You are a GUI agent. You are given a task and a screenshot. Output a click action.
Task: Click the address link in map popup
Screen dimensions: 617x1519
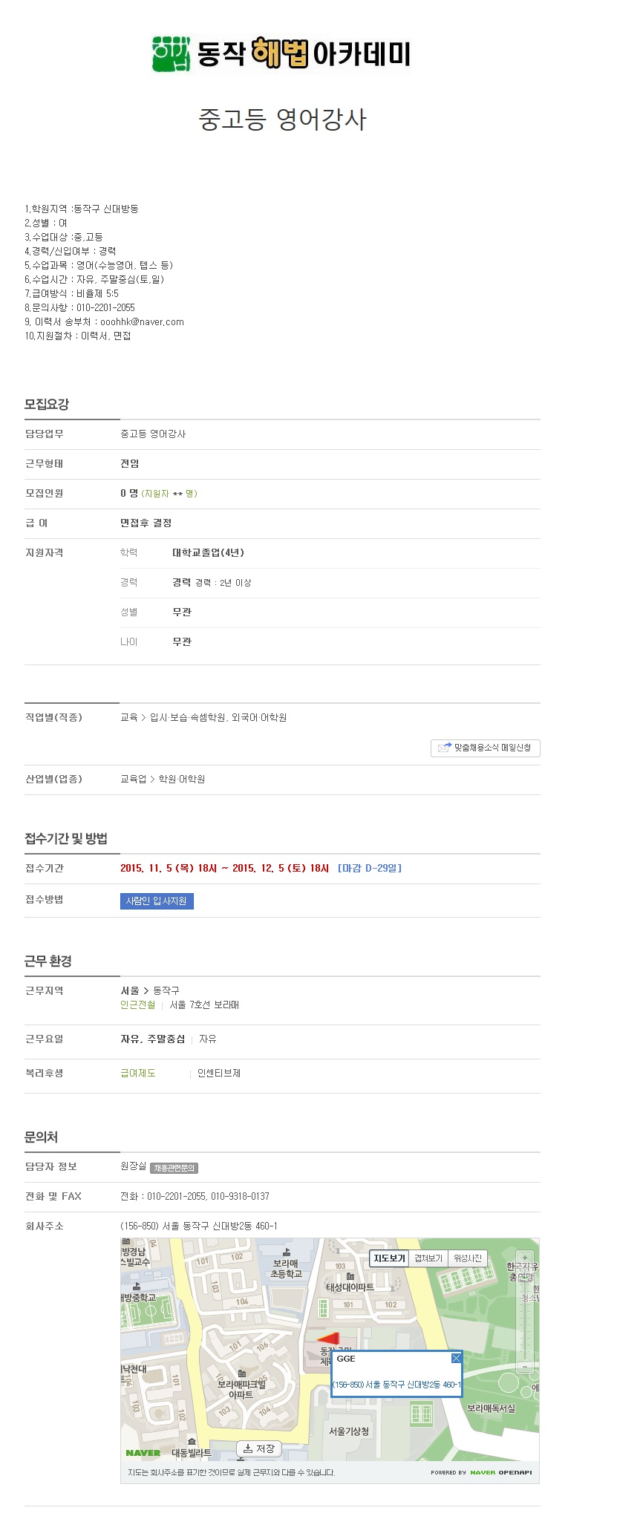[x=396, y=1385]
